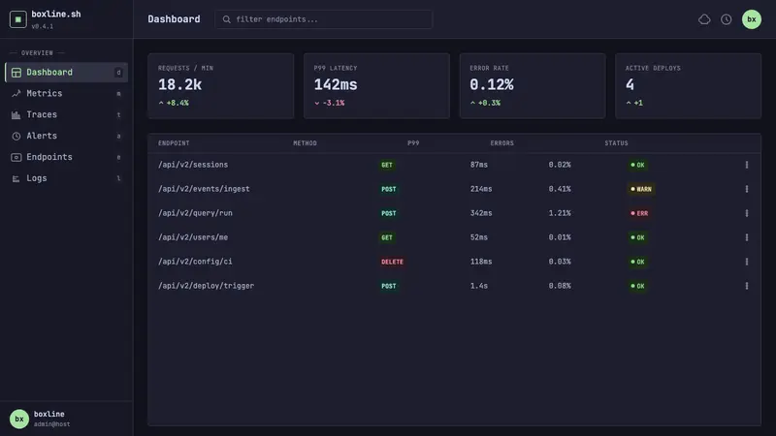The image size is (776, 436).
Task: Open row menu for /api/v2/sessions
Action: click(x=746, y=165)
